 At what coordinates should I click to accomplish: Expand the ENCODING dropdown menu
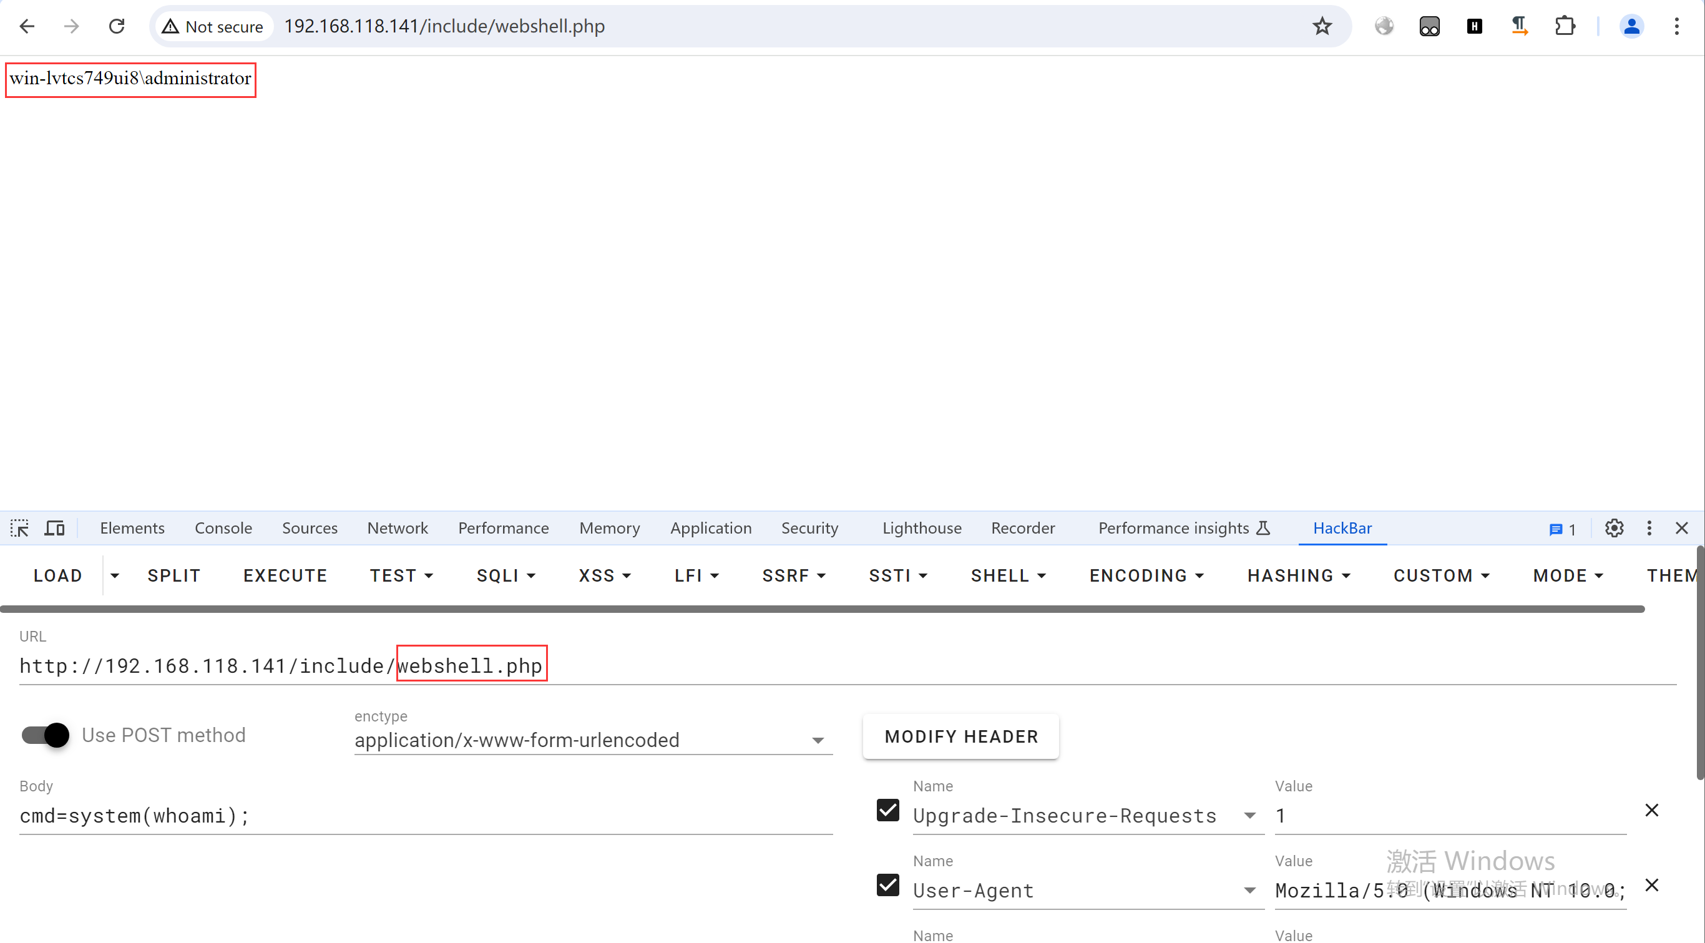tap(1147, 576)
